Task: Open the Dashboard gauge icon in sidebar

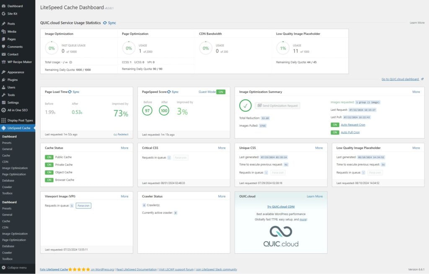Action: click(x=3, y=6)
